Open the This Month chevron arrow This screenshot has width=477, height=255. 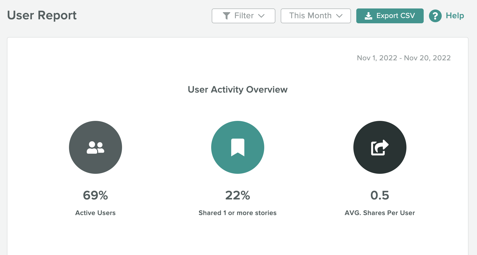tap(339, 16)
